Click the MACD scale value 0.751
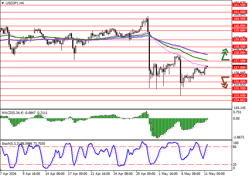The image size is (248, 177). [237, 112]
